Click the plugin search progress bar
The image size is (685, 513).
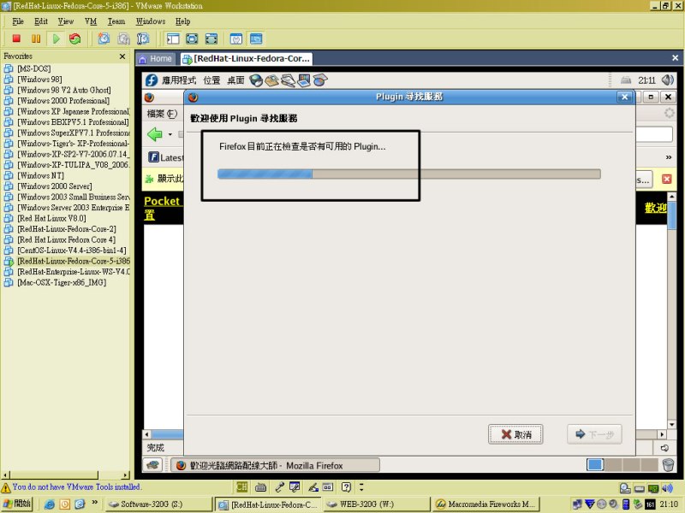pyautogui.click(x=409, y=174)
